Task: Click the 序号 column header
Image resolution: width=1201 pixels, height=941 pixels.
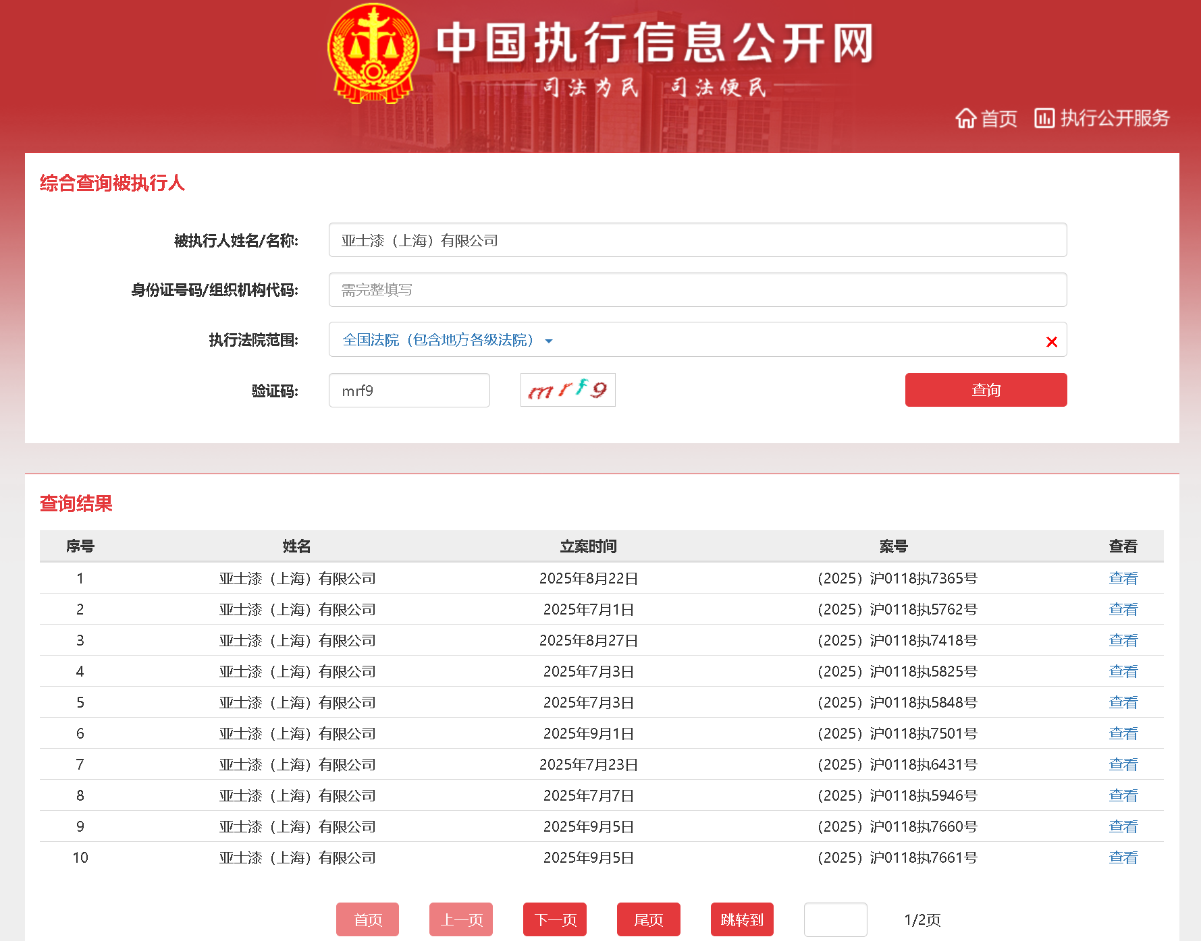Action: (x=80, y=546)
